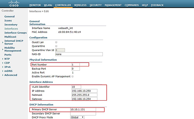Open CDP sidebar link
194x119 pixels.
pos(7,63)
